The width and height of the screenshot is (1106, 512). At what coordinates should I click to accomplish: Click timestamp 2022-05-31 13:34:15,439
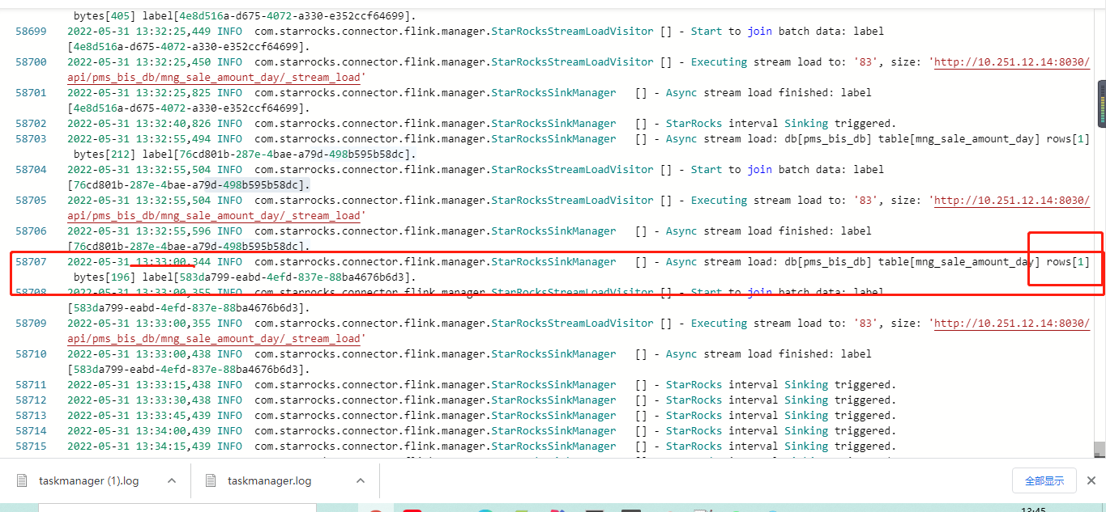tap(139, 446)
